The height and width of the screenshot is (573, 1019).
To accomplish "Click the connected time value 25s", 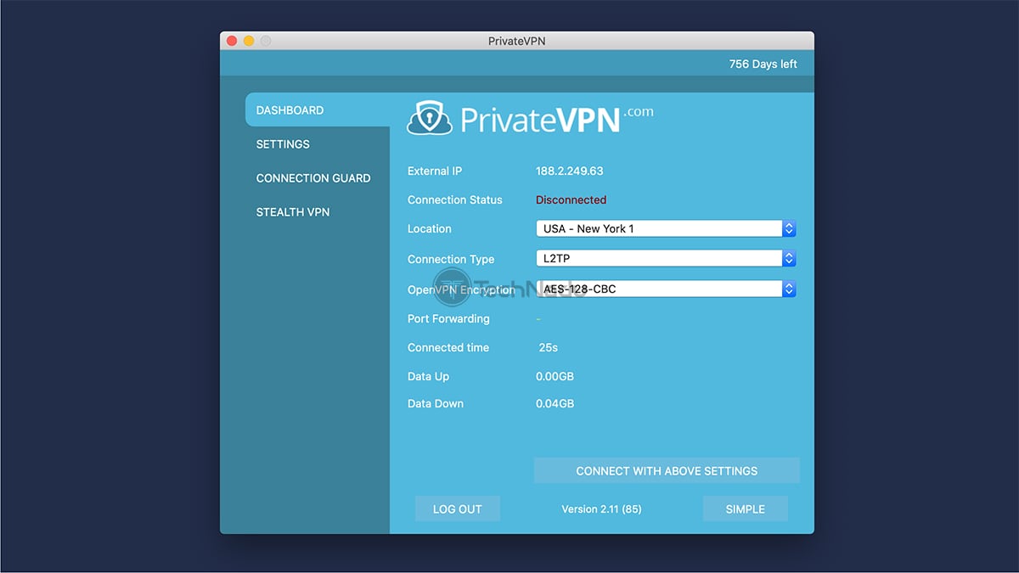I will point(549,347).
